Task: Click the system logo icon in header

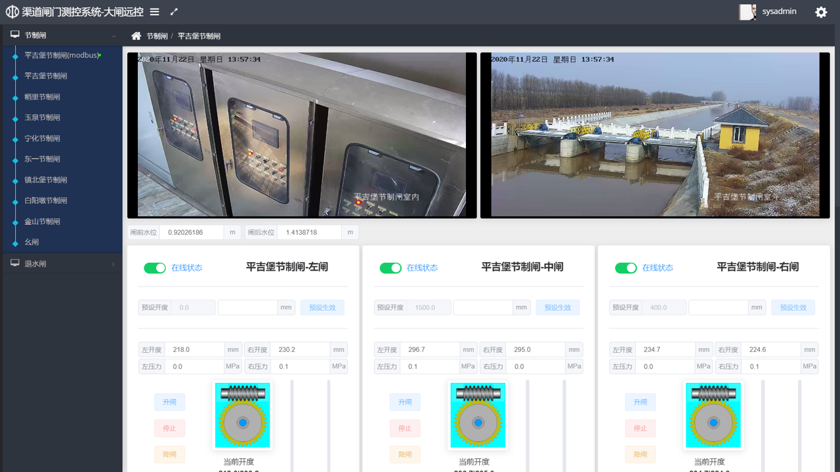Action: pyautogui.click(x=12, y=12)
